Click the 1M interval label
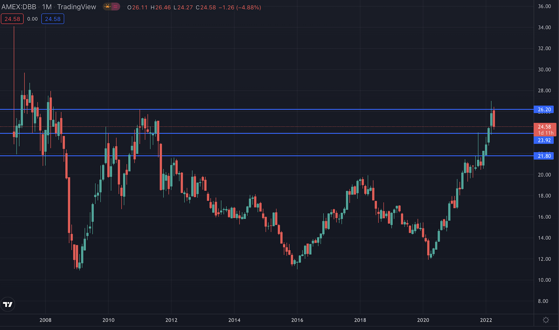This screenshot has width=559, height=330. click(47, 7)
